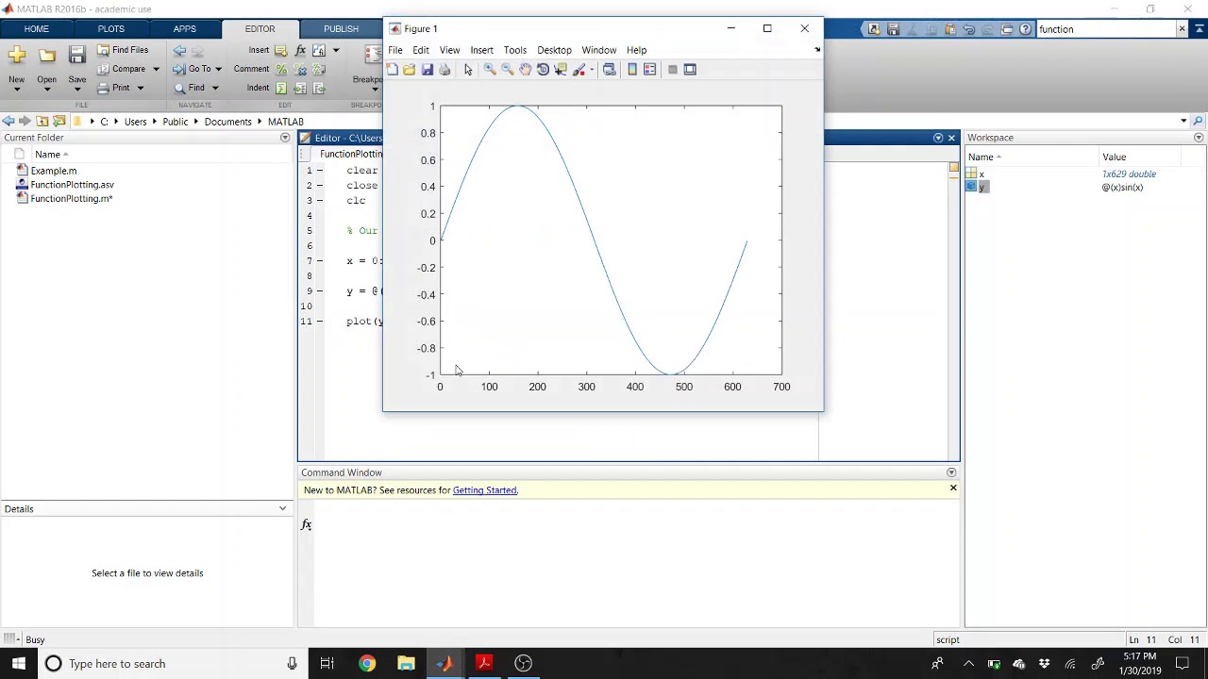1208x679 pixels.
Task: Open File Explorer from Windows taskbar
Action: 406,664
